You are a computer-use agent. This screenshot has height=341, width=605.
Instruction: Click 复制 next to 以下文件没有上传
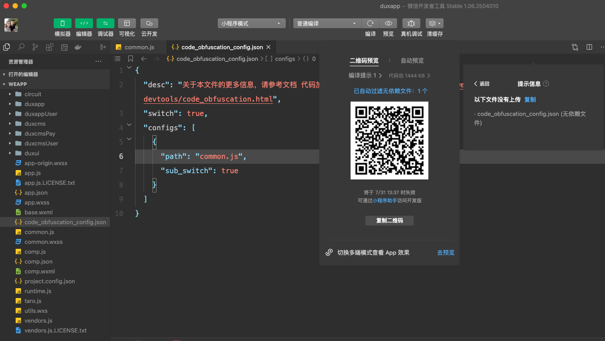tap(530, 99)
